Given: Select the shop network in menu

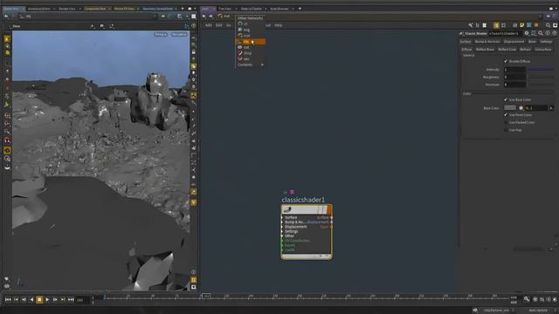Looking at the screenshot, I should (251, 53).
